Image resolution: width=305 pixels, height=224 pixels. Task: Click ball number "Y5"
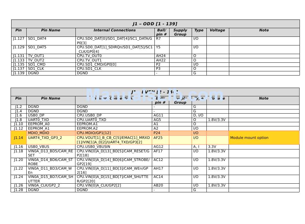[158, 47]
